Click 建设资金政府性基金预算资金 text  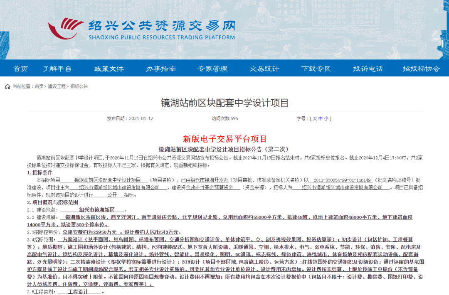202,187
